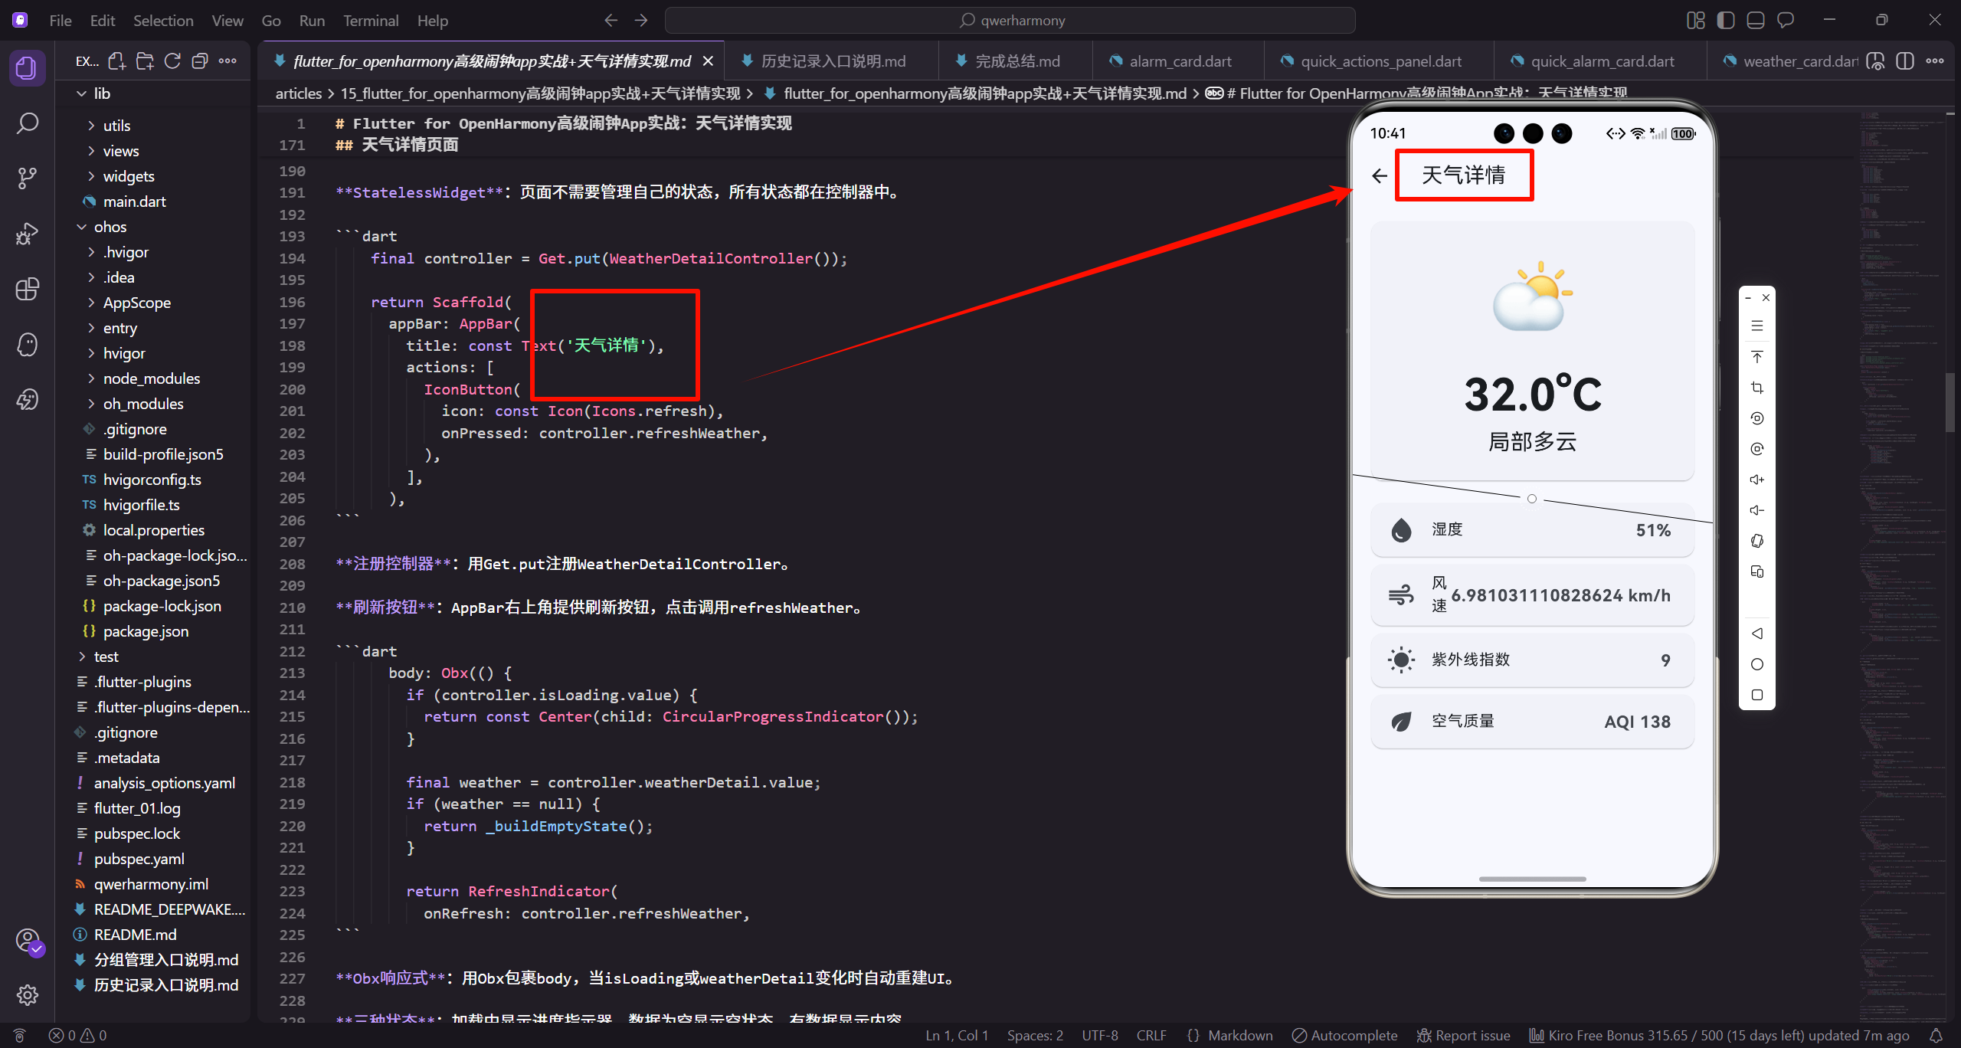Toggle Kiro chat panel
This screenshot has width=1961, height=1048.
point(1786,21)
